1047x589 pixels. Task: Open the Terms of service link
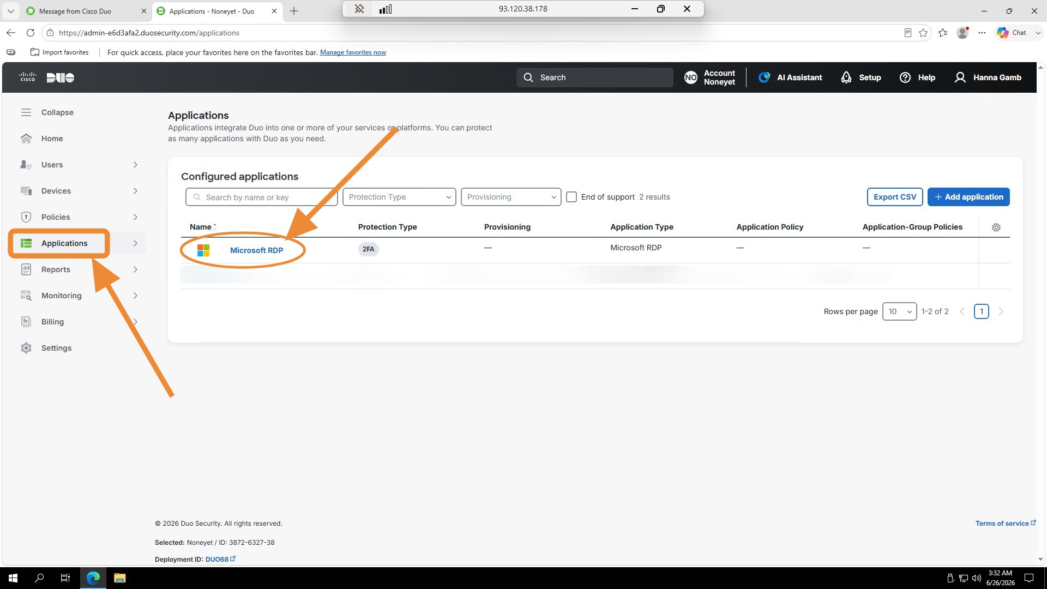pos(1005,523)
